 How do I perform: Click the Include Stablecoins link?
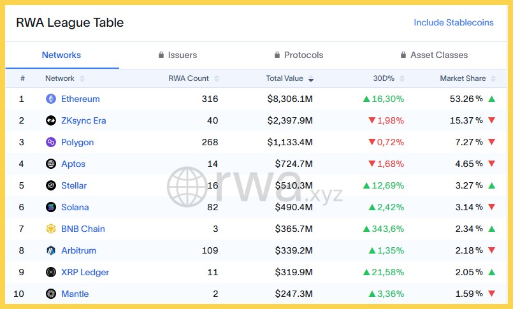click(454, 22)
